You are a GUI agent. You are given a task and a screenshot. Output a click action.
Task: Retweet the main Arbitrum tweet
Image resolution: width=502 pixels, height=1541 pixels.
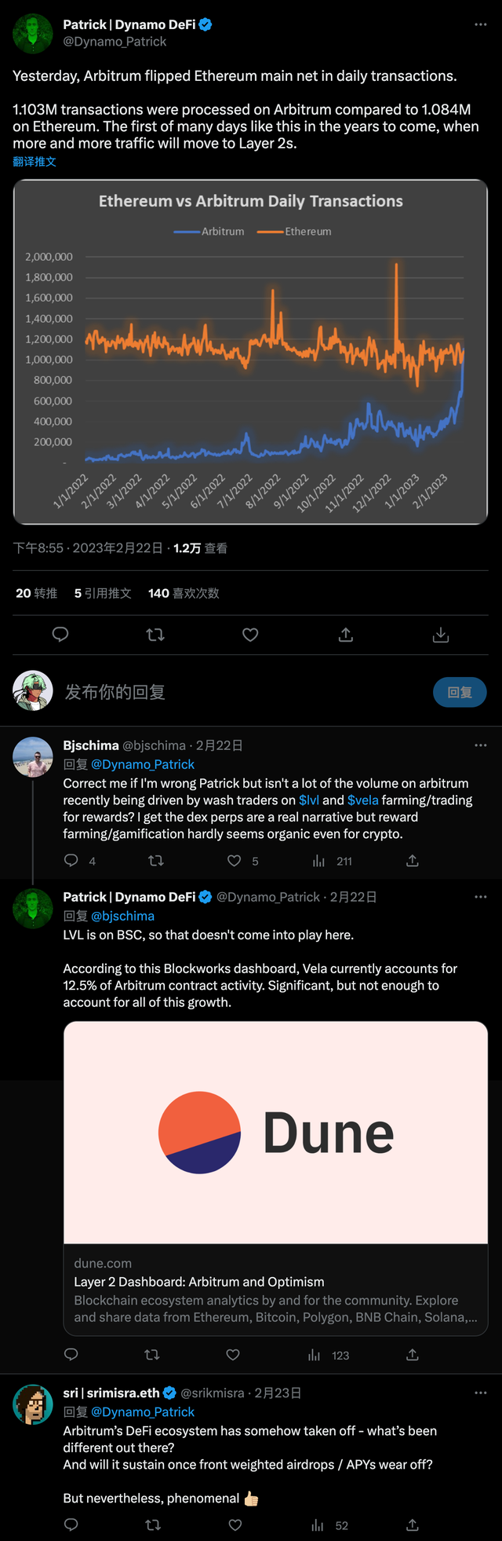155,635
